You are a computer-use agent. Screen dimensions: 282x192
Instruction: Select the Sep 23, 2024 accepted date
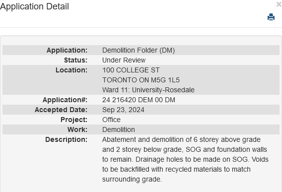click(123, 110)
